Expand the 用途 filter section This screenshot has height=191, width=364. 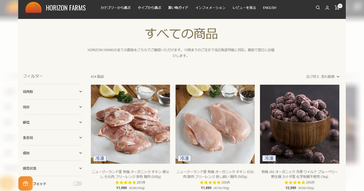53,107
